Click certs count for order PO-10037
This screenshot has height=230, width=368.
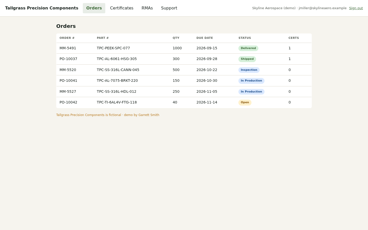coord(290,59)
